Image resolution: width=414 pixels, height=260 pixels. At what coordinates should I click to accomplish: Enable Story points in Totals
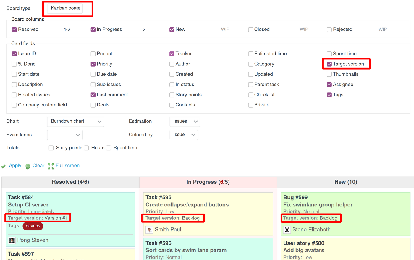click(x=51, y=148)
